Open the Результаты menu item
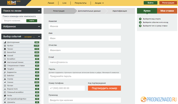Image resolution: width=178 pixels, height=104 pixels. point(80,3)
